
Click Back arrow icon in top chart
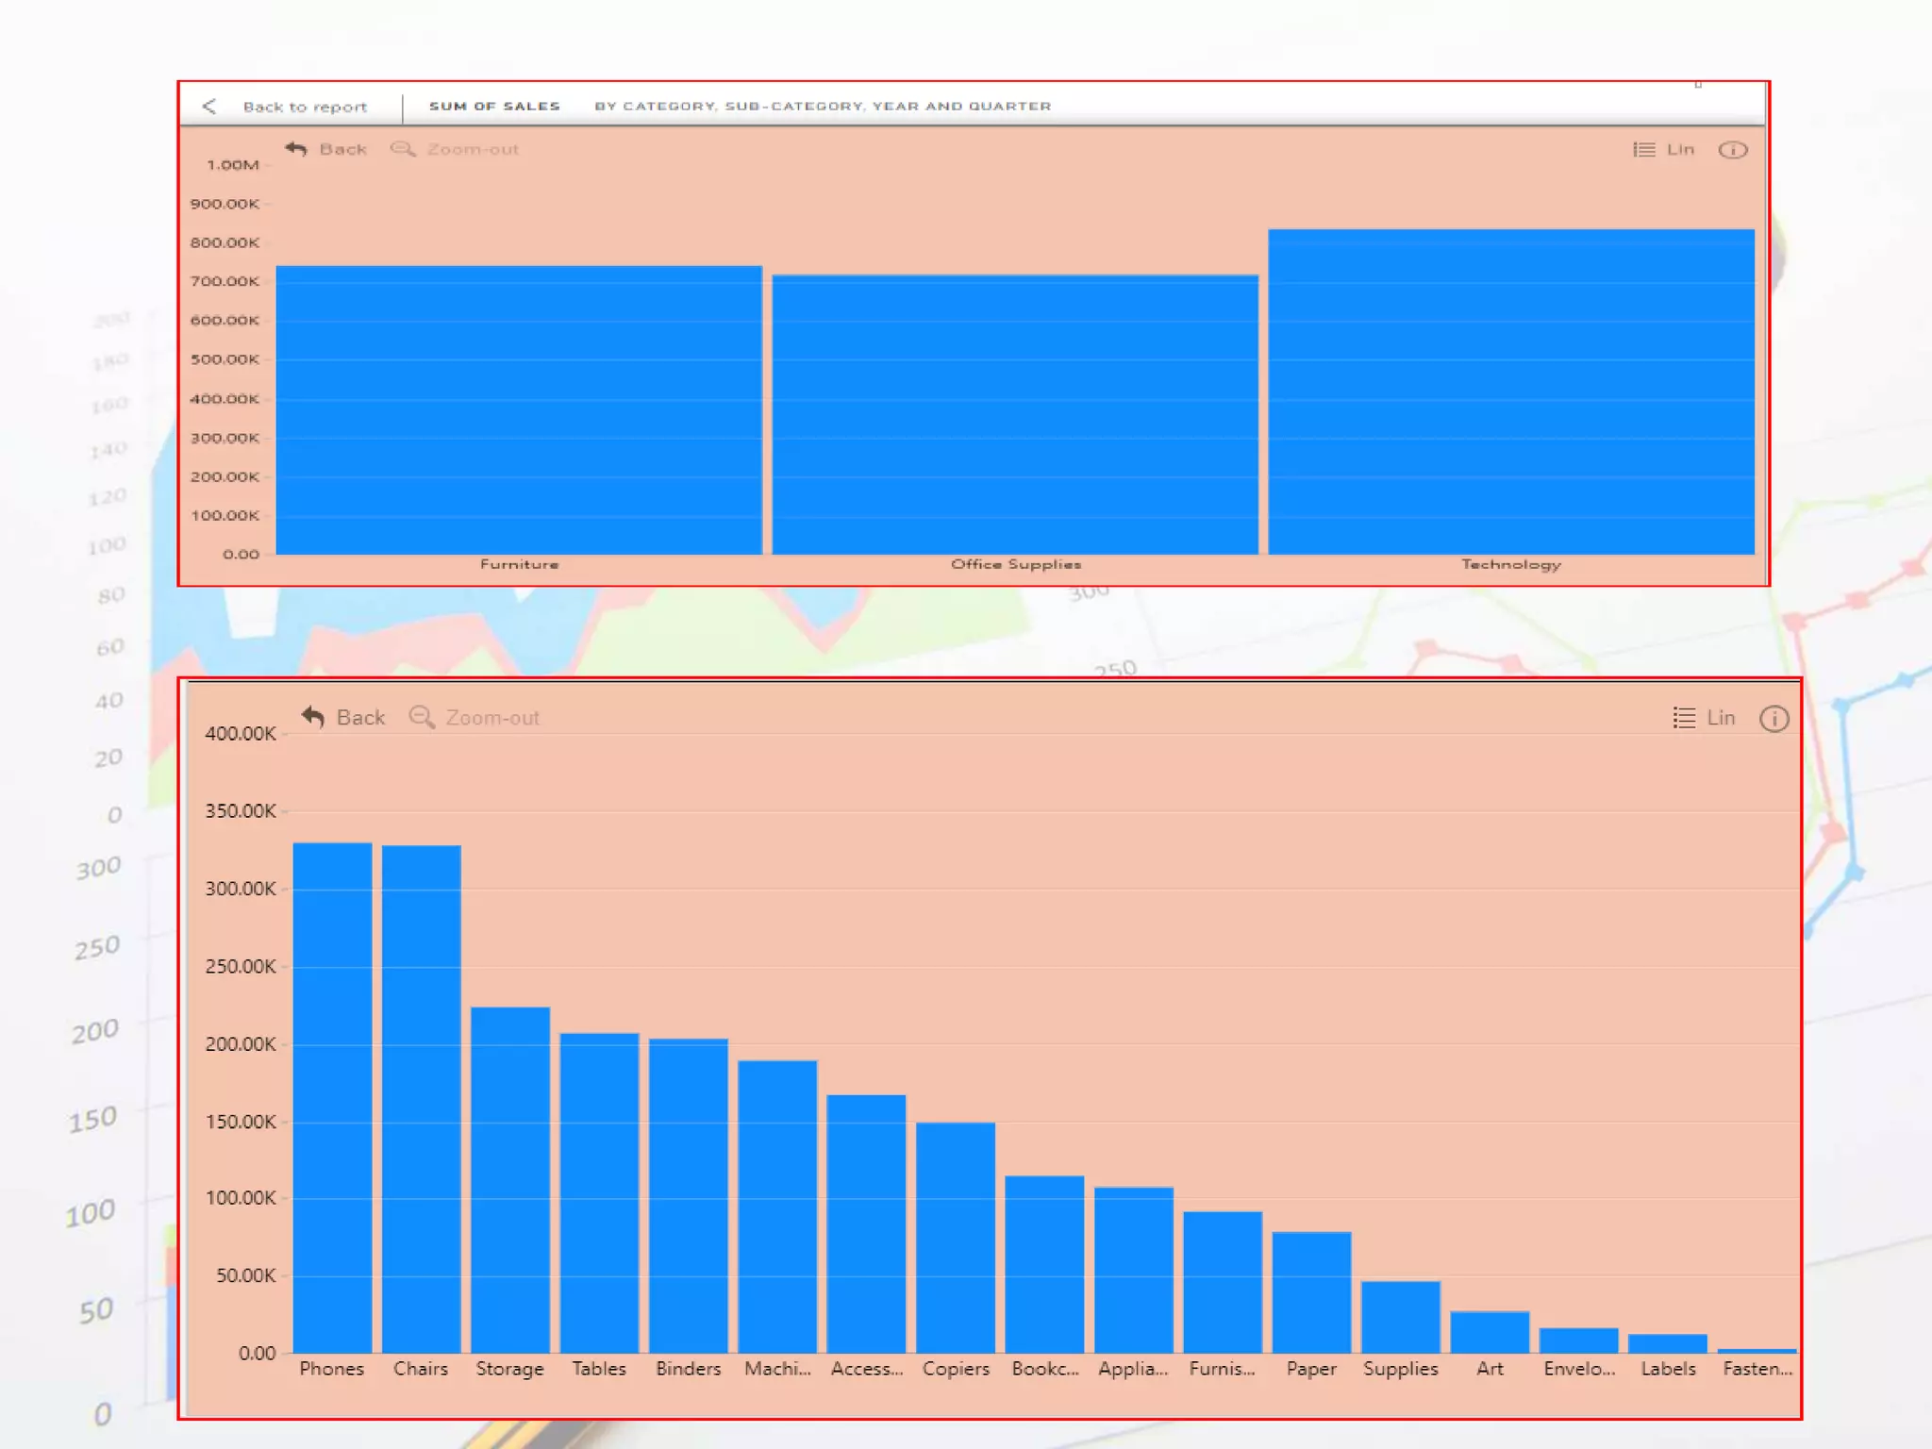tap(296, 149)
